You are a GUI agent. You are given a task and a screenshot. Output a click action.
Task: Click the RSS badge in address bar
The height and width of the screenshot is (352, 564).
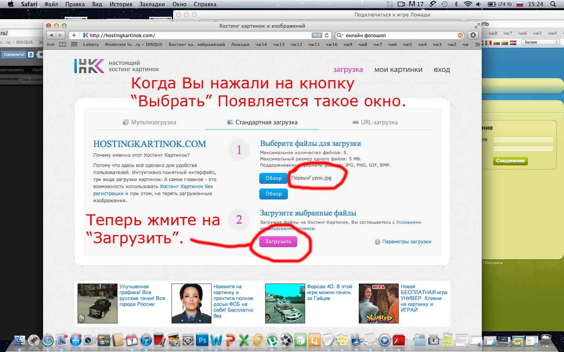pyautogui.click(x=316, y=35)
